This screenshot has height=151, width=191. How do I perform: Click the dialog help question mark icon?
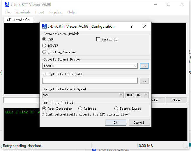pyautogui.click(x=132, y=26)
